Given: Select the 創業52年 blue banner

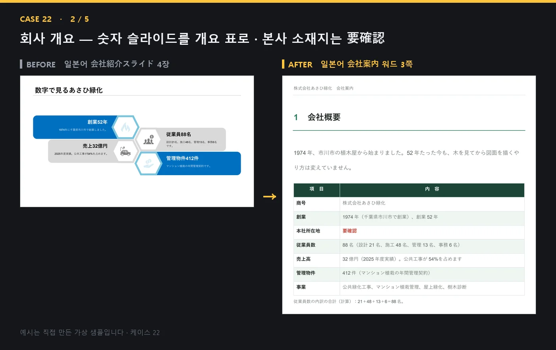Looking at the screenshot, I should coord(75,127).
